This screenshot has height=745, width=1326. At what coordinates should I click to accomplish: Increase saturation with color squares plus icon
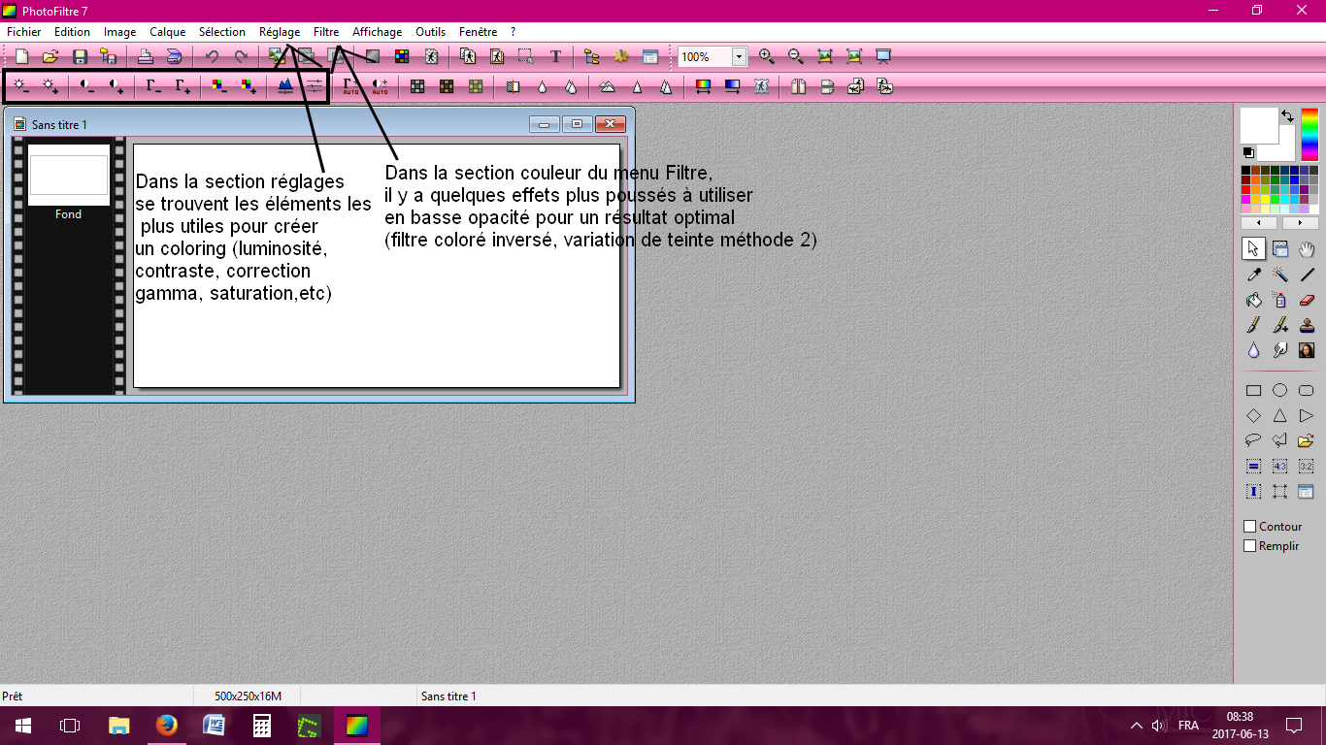pyautogui.click(x=249, y=87)
